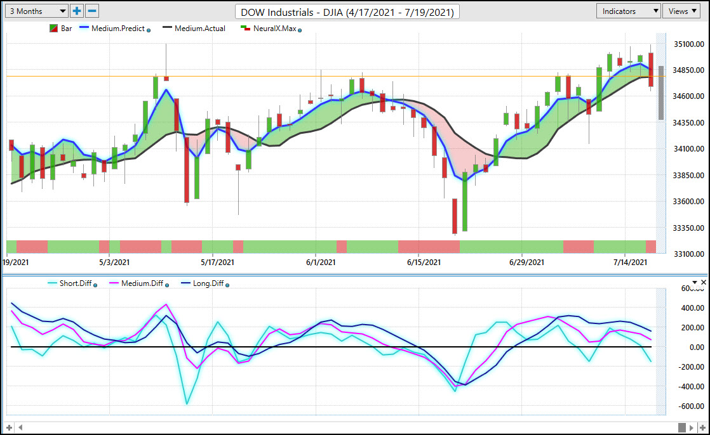Click the 33600.00 price axis label

click(688, 201)
